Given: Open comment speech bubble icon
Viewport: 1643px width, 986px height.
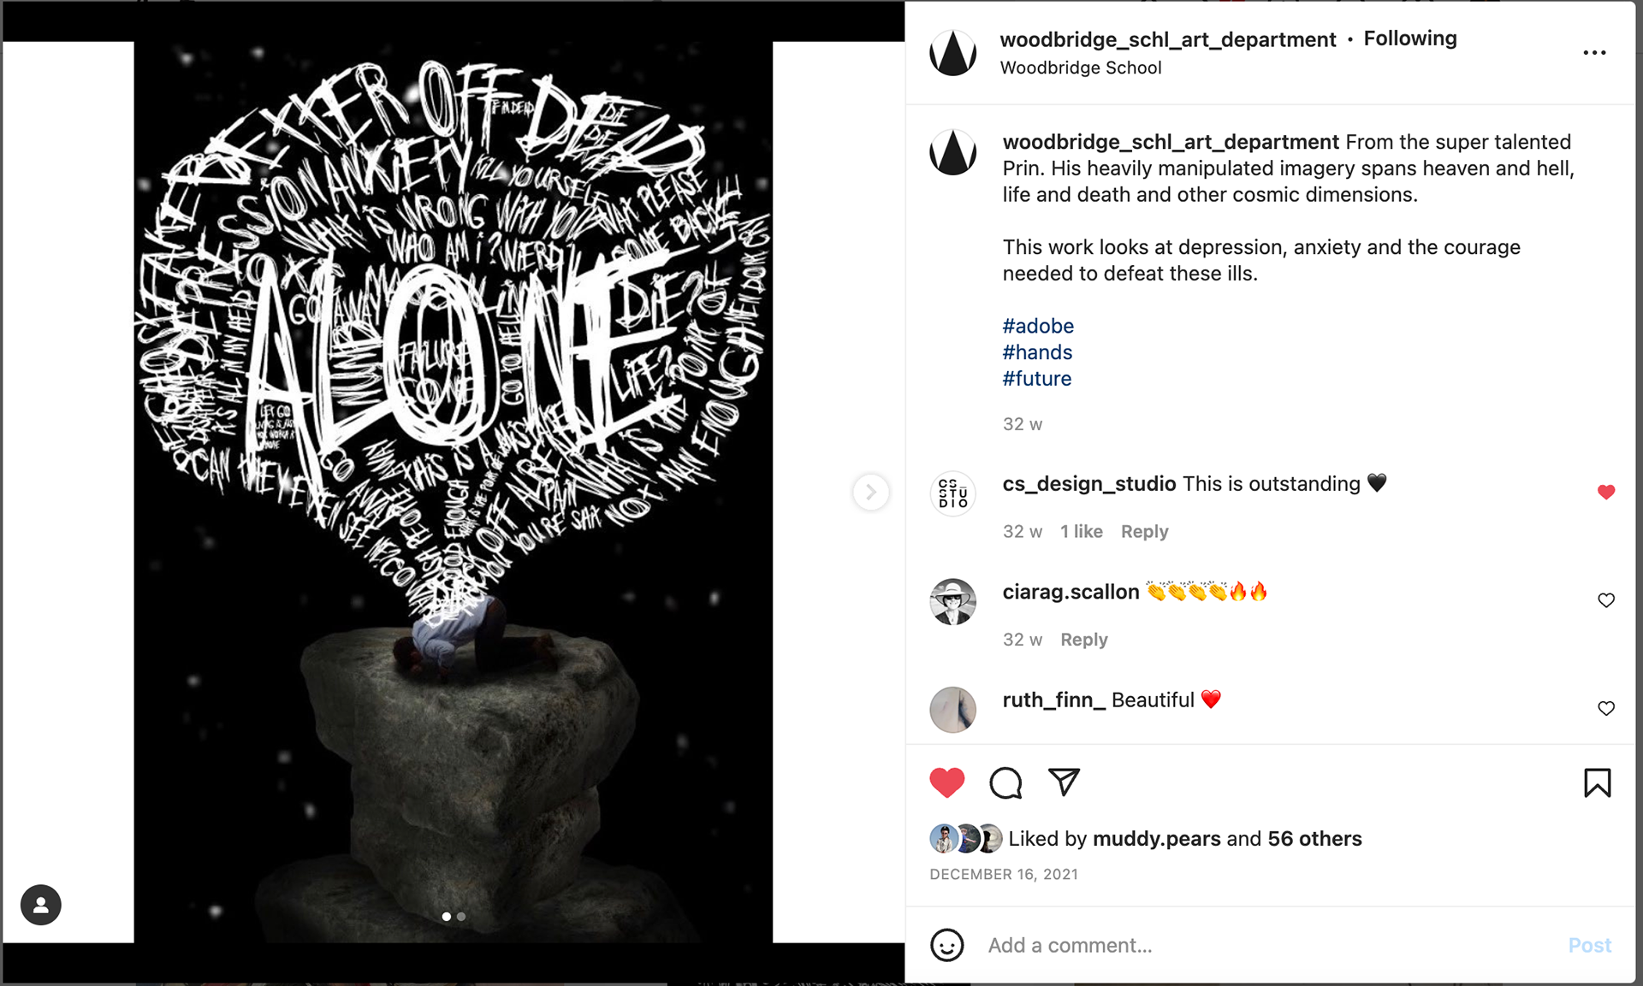Looking at the screenshot, I should (1005, 782).
